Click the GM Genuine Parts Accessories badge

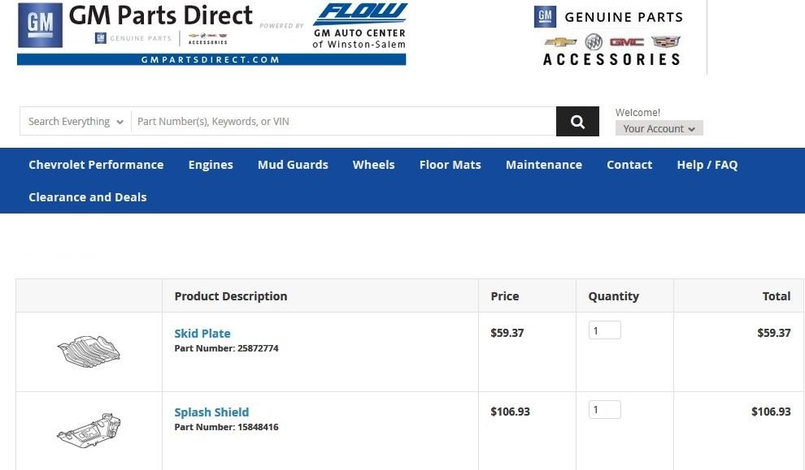611,37
